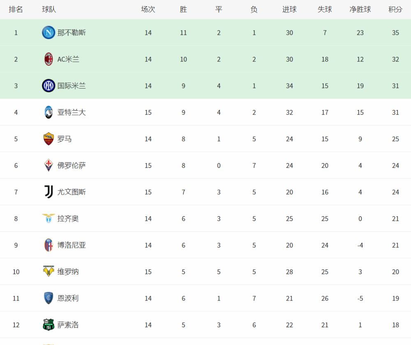Open the 那不勒斯 team name link
The width and height of the screenshot is (411, 345).
coord(72,33)
